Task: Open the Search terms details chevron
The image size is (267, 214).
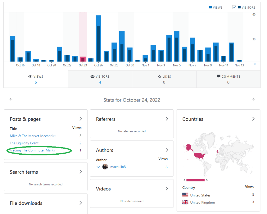Action: pyautogui.click(x=81, y=172)
